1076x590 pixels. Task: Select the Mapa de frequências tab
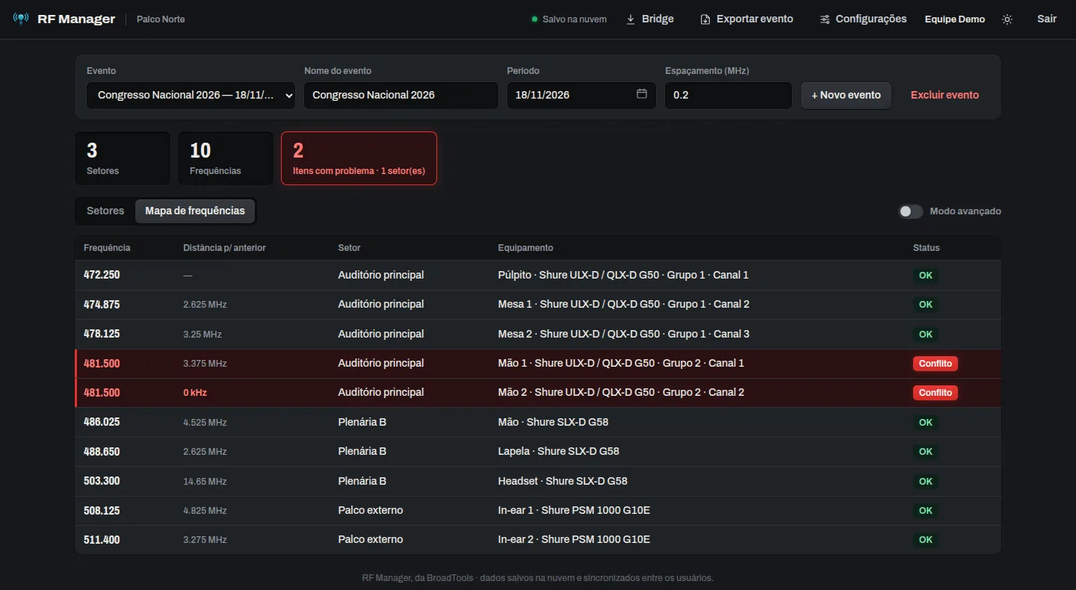[195, 211]
